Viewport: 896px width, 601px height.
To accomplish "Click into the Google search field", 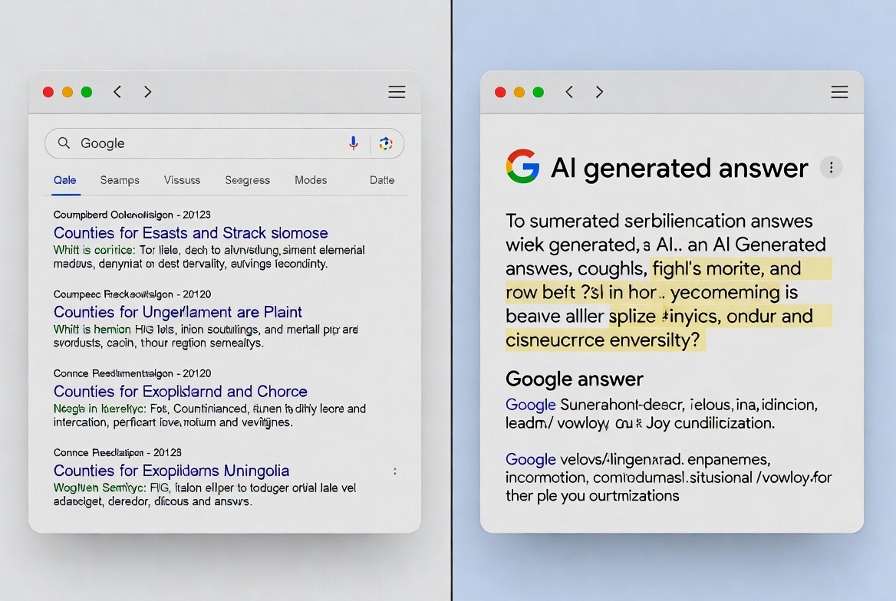I will point(207,143).
